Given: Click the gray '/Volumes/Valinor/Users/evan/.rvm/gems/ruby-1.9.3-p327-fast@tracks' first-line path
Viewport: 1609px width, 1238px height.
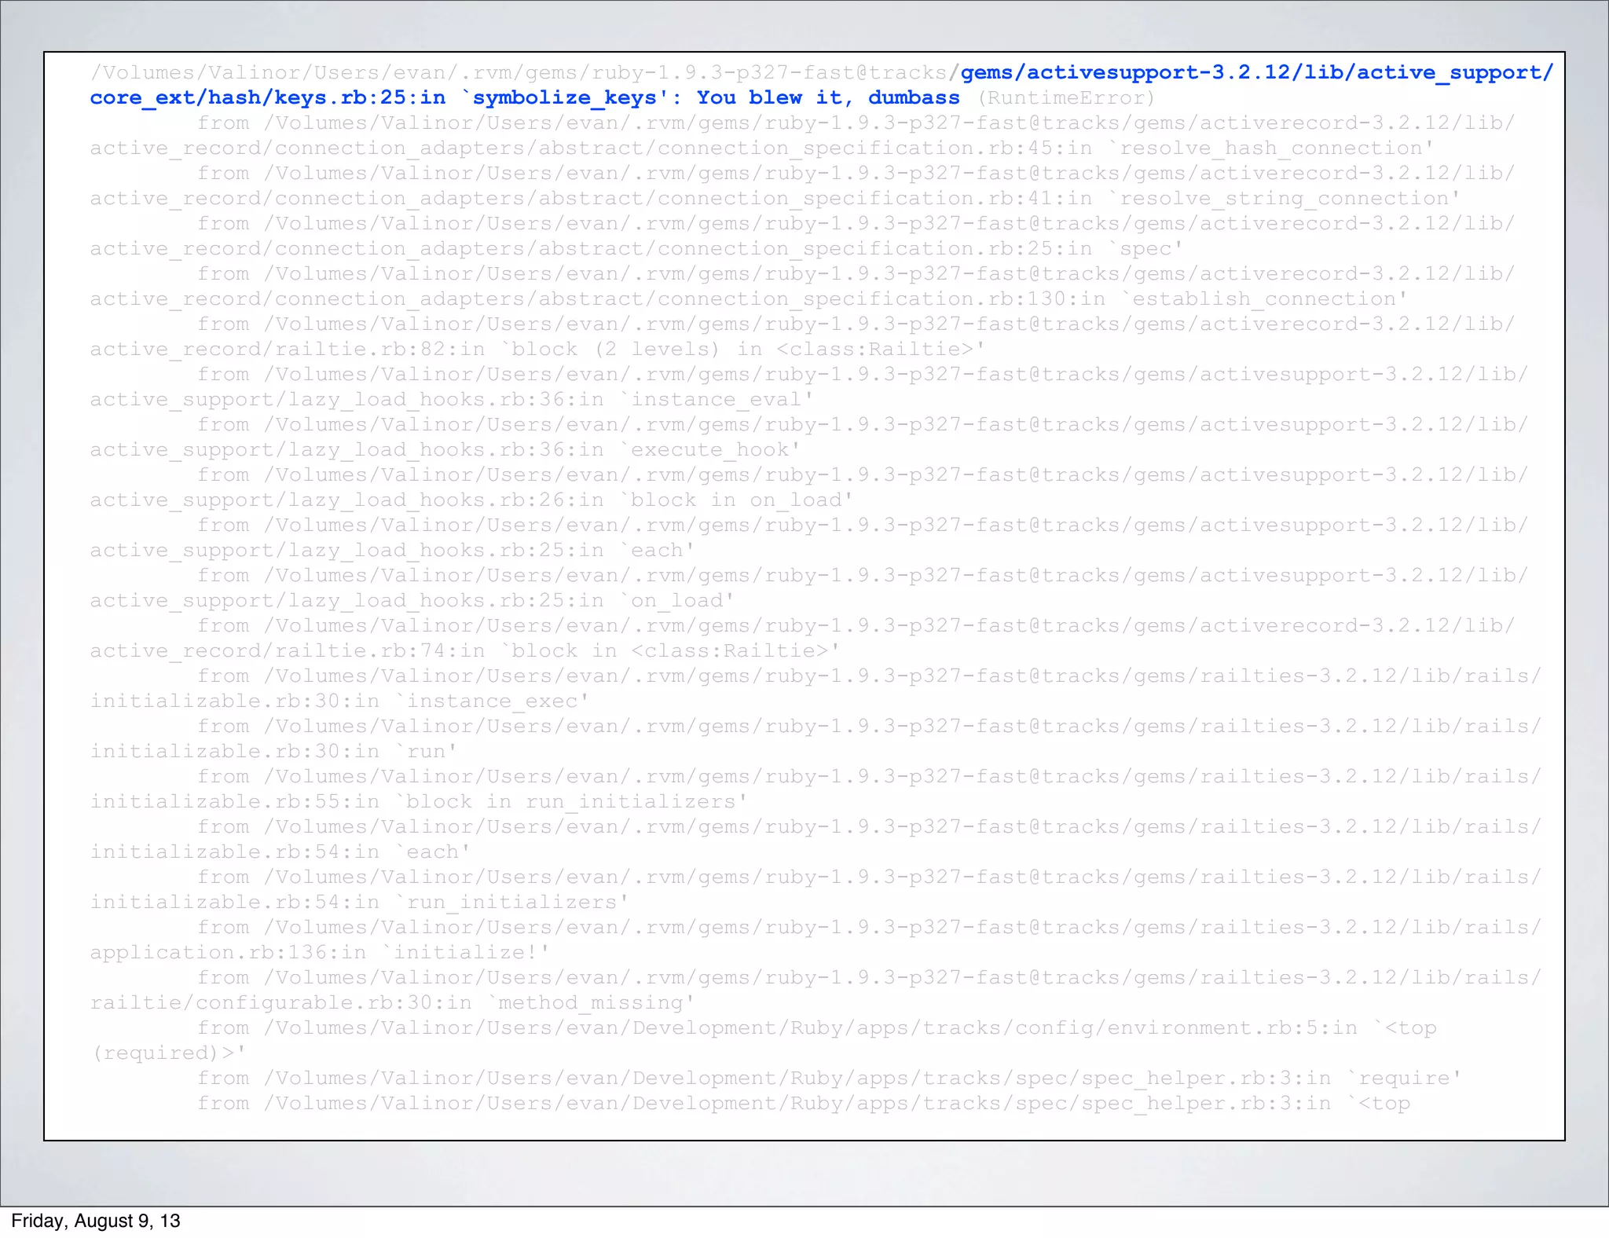Looking at the screenshot, I should (519, 72).
